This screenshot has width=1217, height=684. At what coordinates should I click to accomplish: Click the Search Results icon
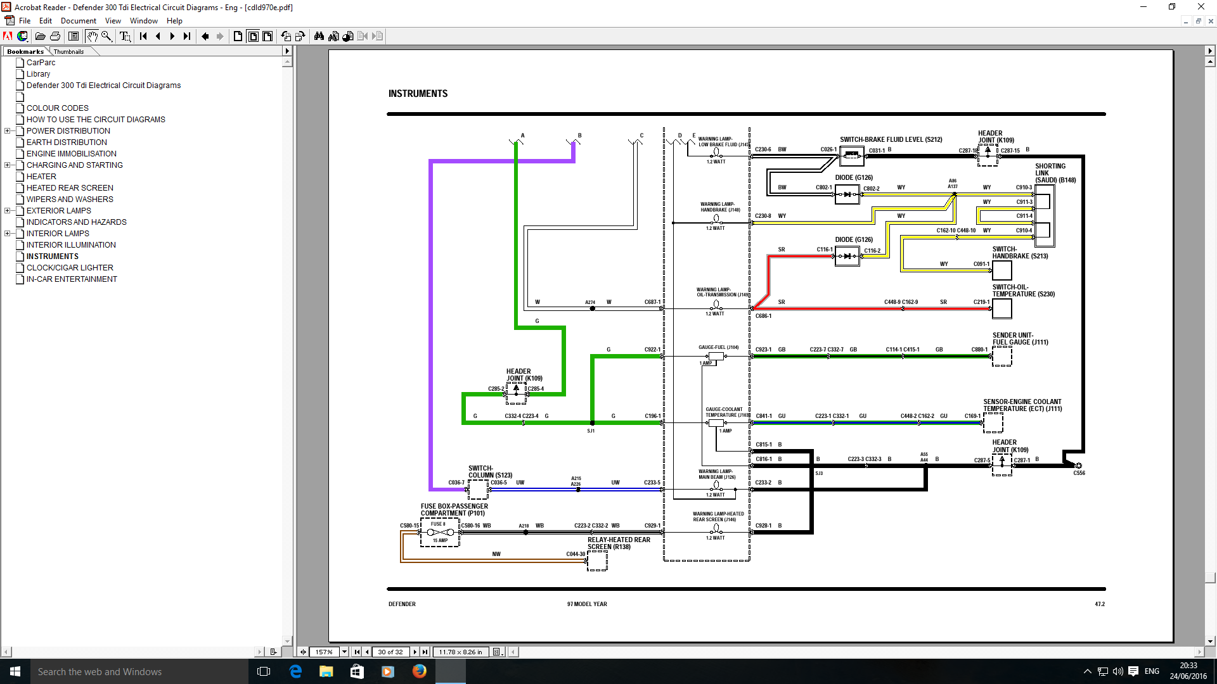coord(348,36)
